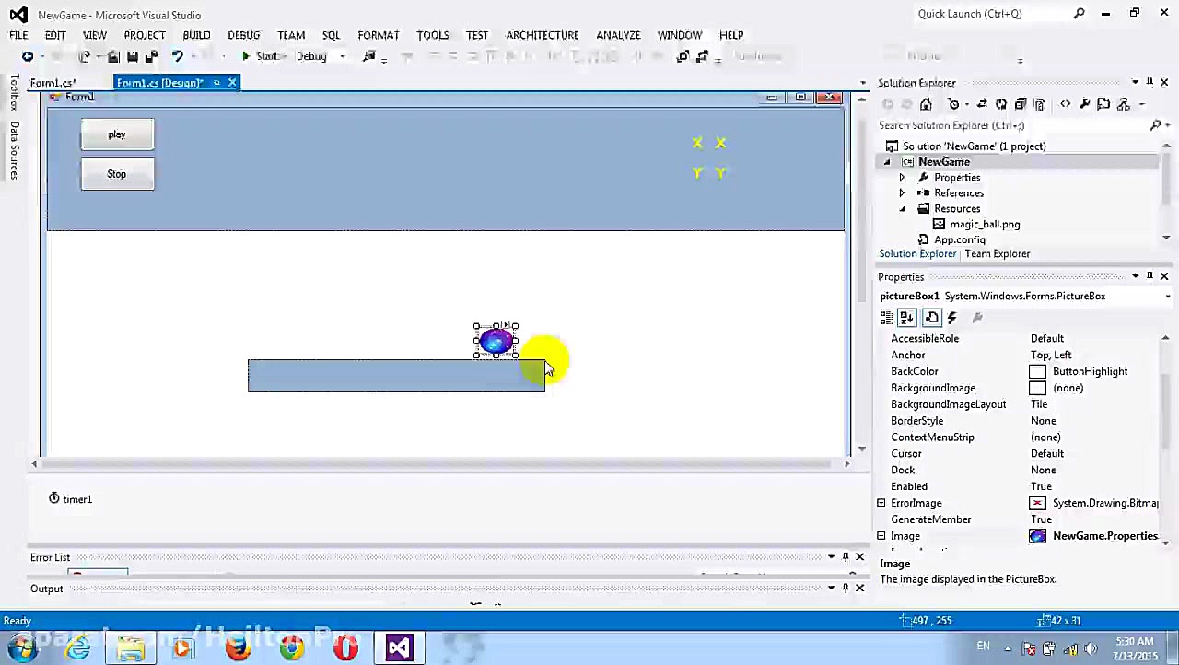Toggle Categorized view in Properties panel
Image resolution: width=1179 pixels, height=665 pixels.
point(886,318)
